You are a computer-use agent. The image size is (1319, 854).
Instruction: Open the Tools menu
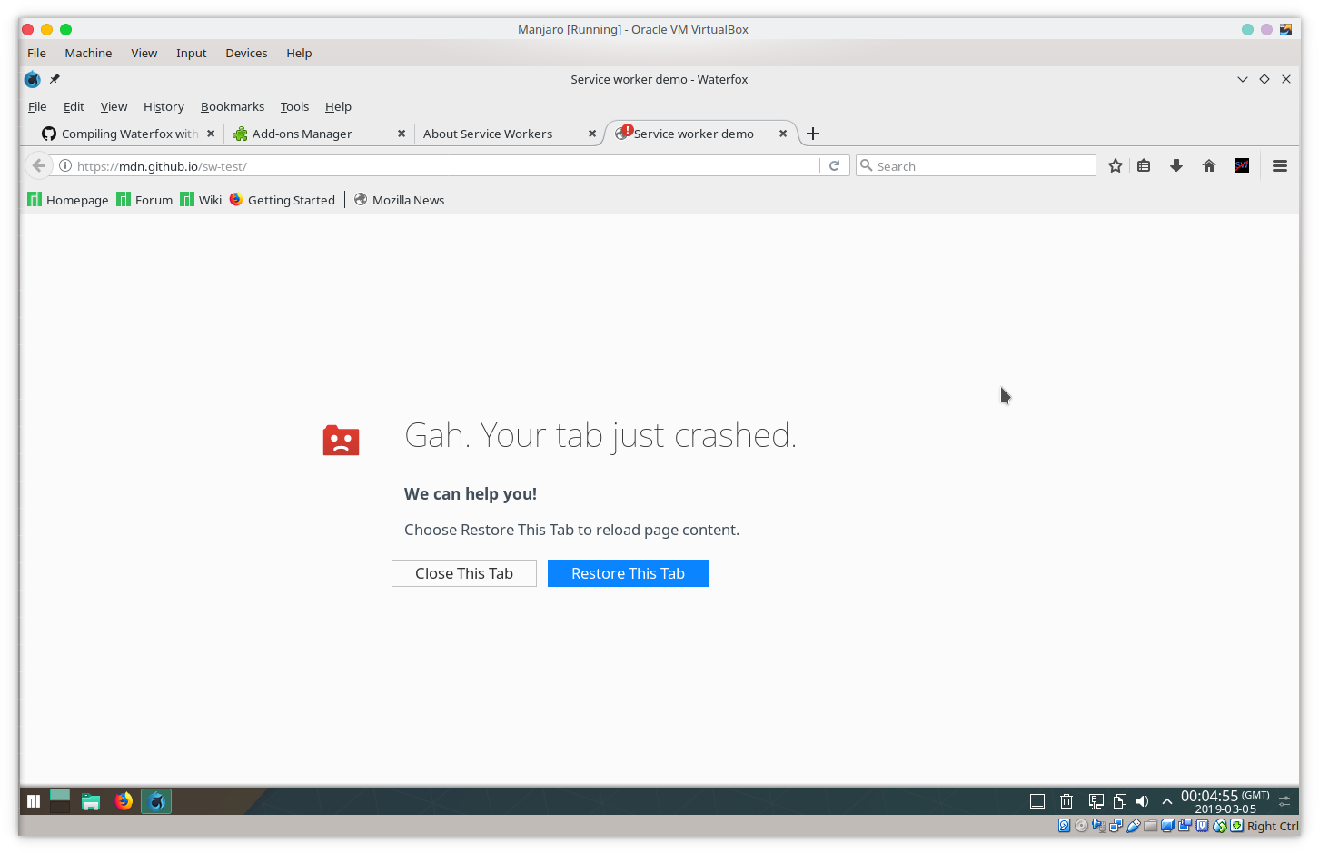click(x=294, y=106)
